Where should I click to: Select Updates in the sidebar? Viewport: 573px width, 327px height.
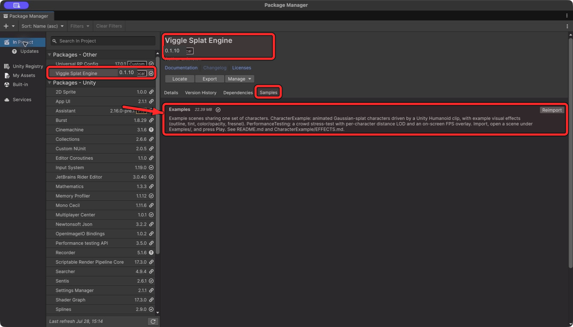coord(29,51)
